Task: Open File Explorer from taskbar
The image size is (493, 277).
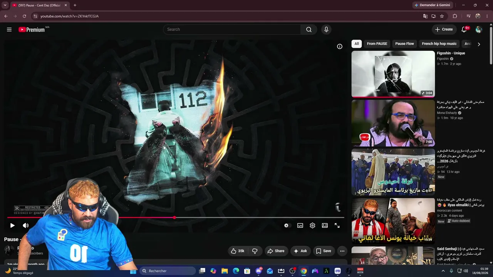Action: click(x=225, y=271)
